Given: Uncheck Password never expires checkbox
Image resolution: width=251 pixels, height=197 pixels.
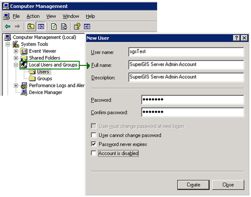Looking at the screenshot, I should point(94,144).
